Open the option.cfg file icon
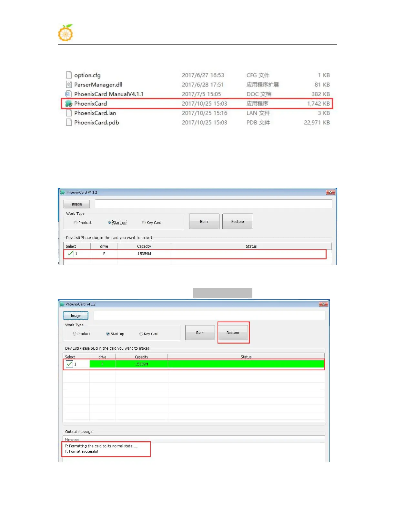The height and width of the screenshot is (511, 395). [68, 75]
